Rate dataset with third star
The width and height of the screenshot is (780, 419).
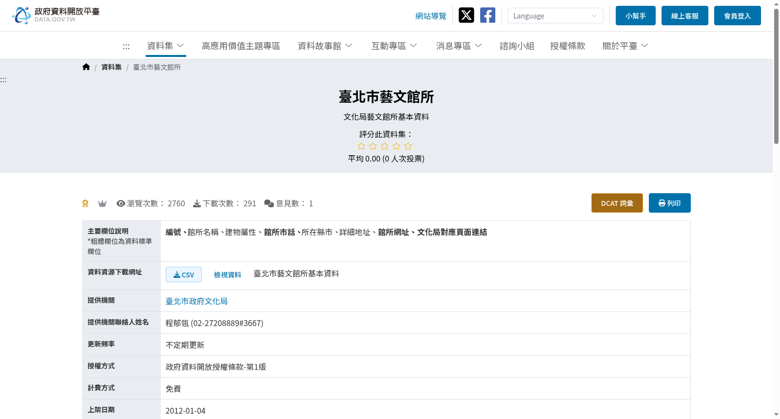385,146
